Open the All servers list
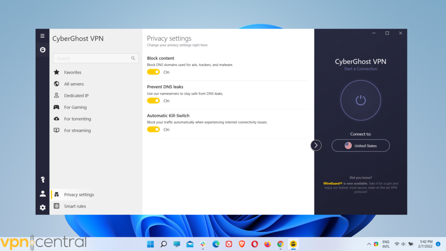Viewport: 446px width, 251px height. tap(74, 84)
